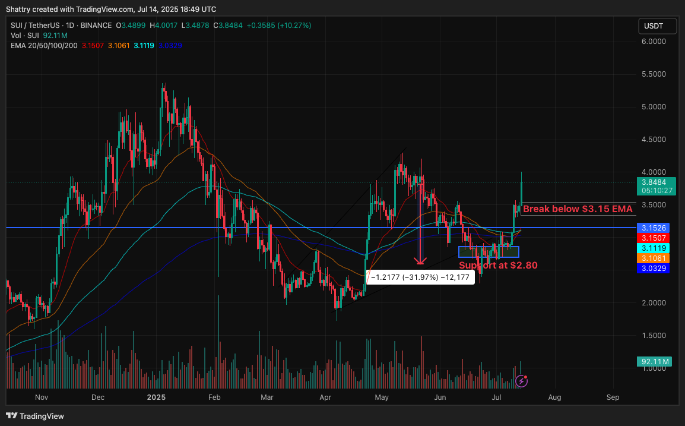
Task: Click the Aug label on time axis
Action: tap(554, 397)
